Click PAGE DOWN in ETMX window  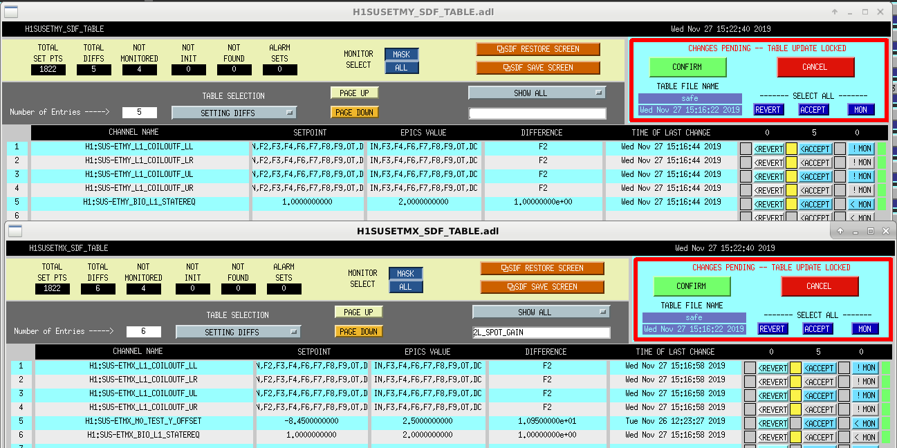[358, 332]
